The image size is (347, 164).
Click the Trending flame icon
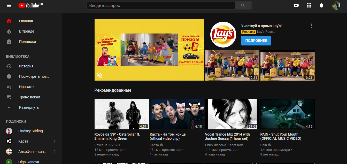coord(9,31)
